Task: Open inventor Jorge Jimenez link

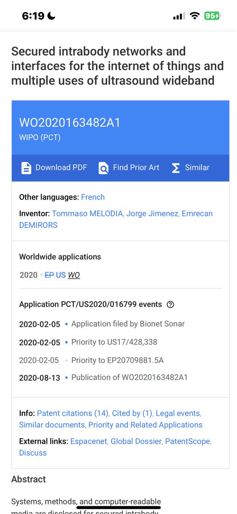Action: [x=152, y=213]
